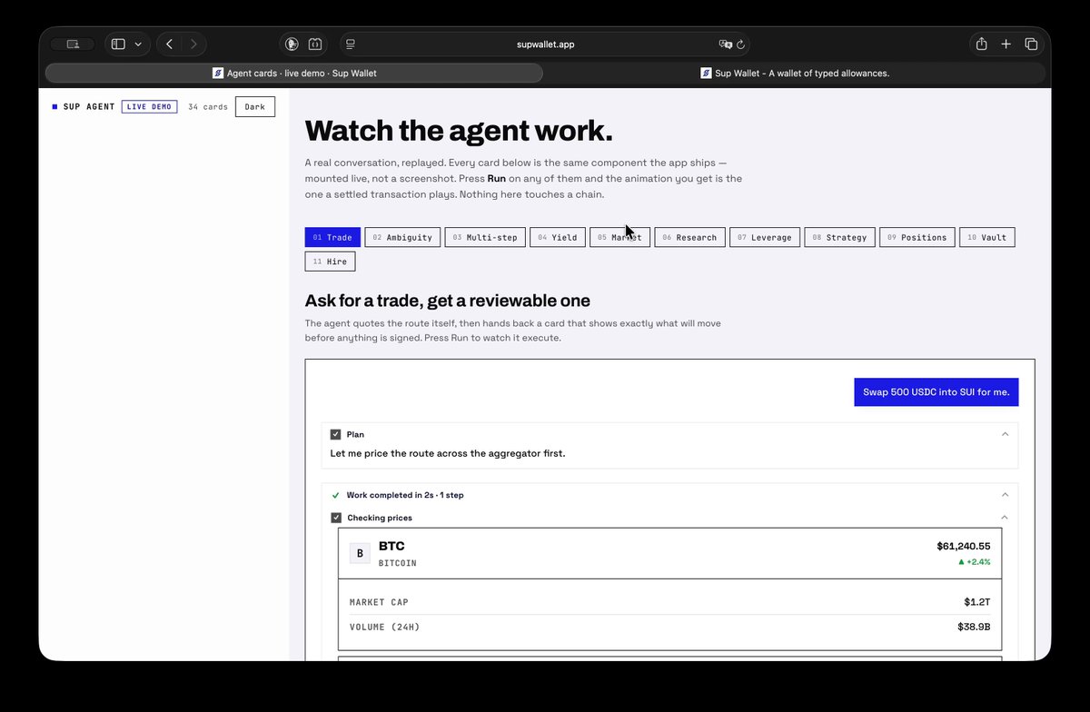Image resolution: width=1090 pixels, height=712 pixels.
Task: Select the 03 Multi-step tab
Action: point(485,237)
